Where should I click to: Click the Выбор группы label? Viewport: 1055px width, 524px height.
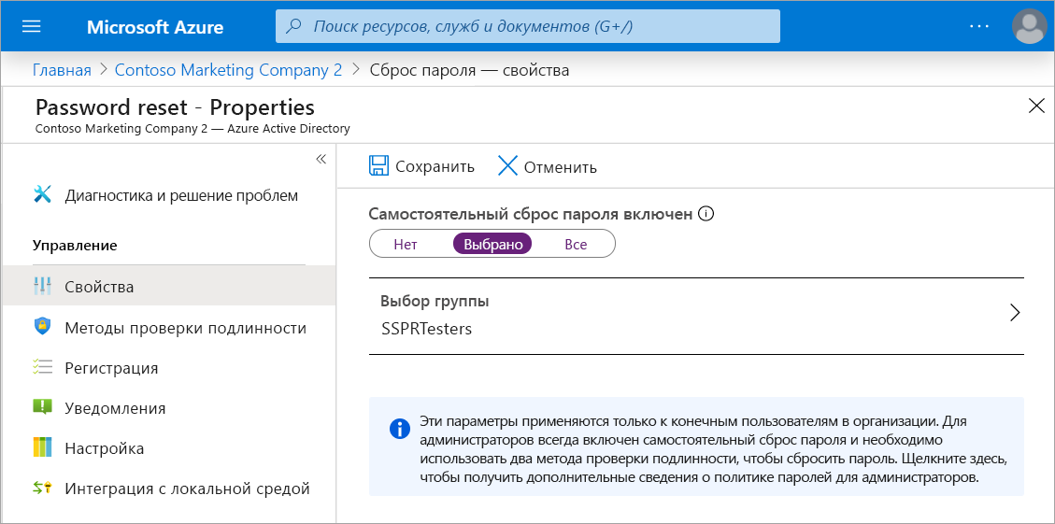coord(435,302)
